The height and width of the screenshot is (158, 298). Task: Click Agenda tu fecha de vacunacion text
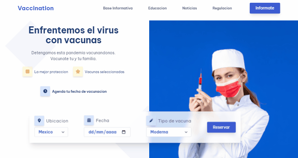point(79,91)
